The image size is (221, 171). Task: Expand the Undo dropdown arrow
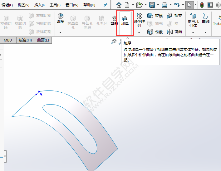tap(183, 5)
